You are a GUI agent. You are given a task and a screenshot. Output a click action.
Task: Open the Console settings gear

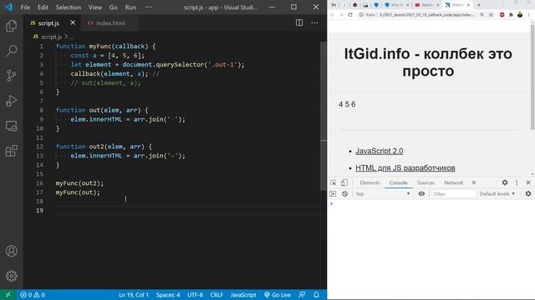pyautogui.click(x=527, y=193)
